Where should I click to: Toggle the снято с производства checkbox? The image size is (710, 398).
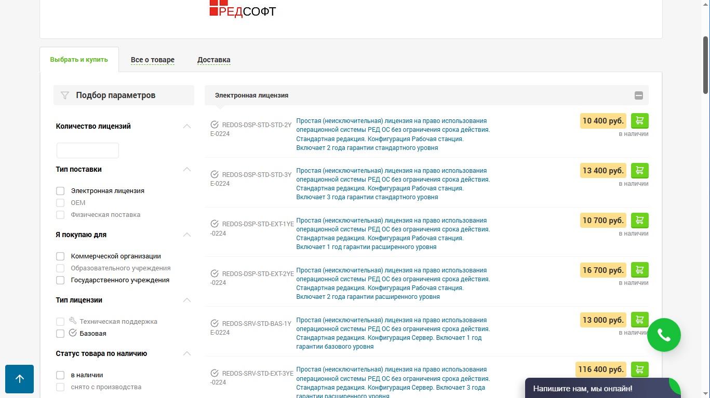pos(60,387)
